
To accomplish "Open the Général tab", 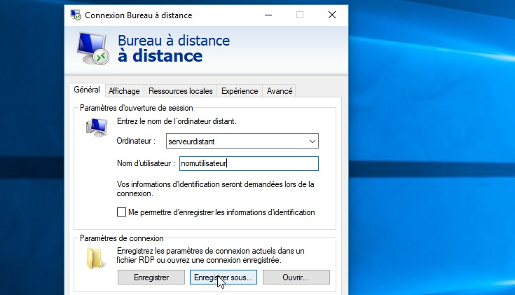I will (x=87, y=90).
